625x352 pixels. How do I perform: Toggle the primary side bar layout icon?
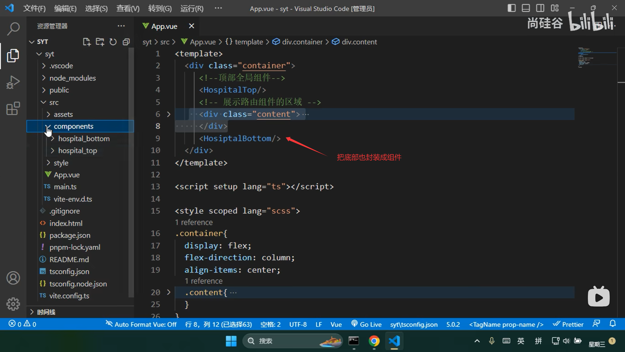click(x=511, y=8)
